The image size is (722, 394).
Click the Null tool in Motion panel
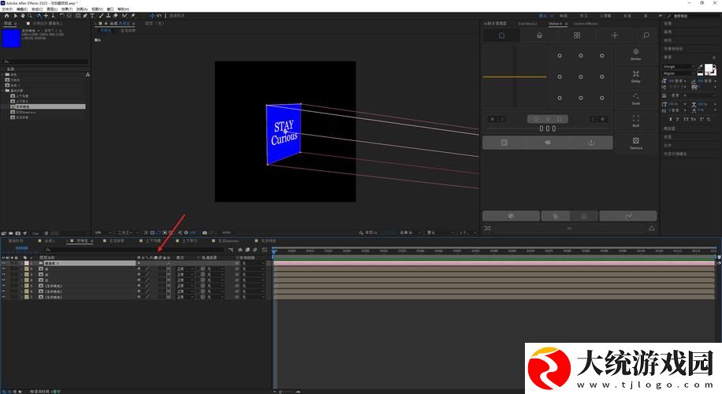(x=636, y=121)
